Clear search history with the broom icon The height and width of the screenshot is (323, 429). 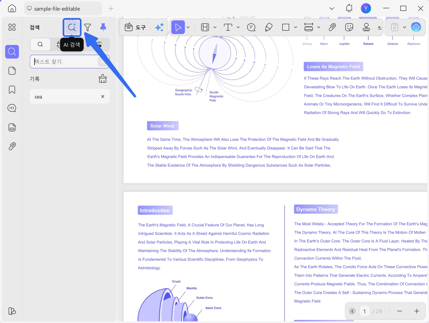coord(103,78)
